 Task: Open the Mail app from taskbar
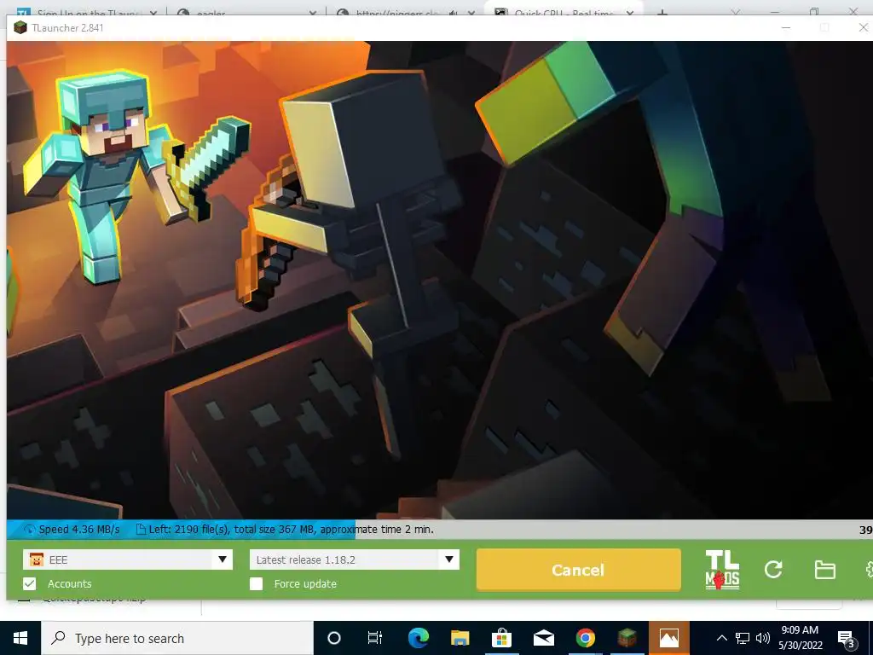(543, 638)
